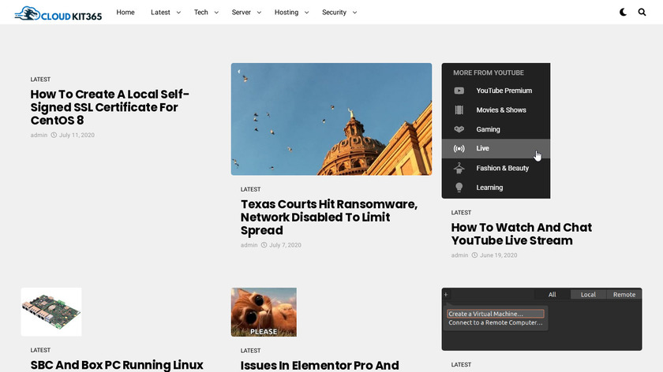This screenshot has height=372, width=663.
Task: Click the virtual machine menu thumbnail
Action: 541,318
